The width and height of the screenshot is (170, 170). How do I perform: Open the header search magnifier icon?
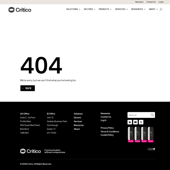pos(161,9)
